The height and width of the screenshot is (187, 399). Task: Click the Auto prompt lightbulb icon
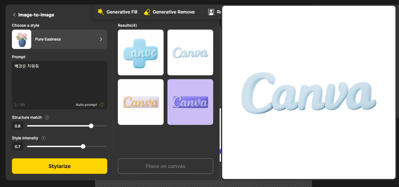coord(102,105)
